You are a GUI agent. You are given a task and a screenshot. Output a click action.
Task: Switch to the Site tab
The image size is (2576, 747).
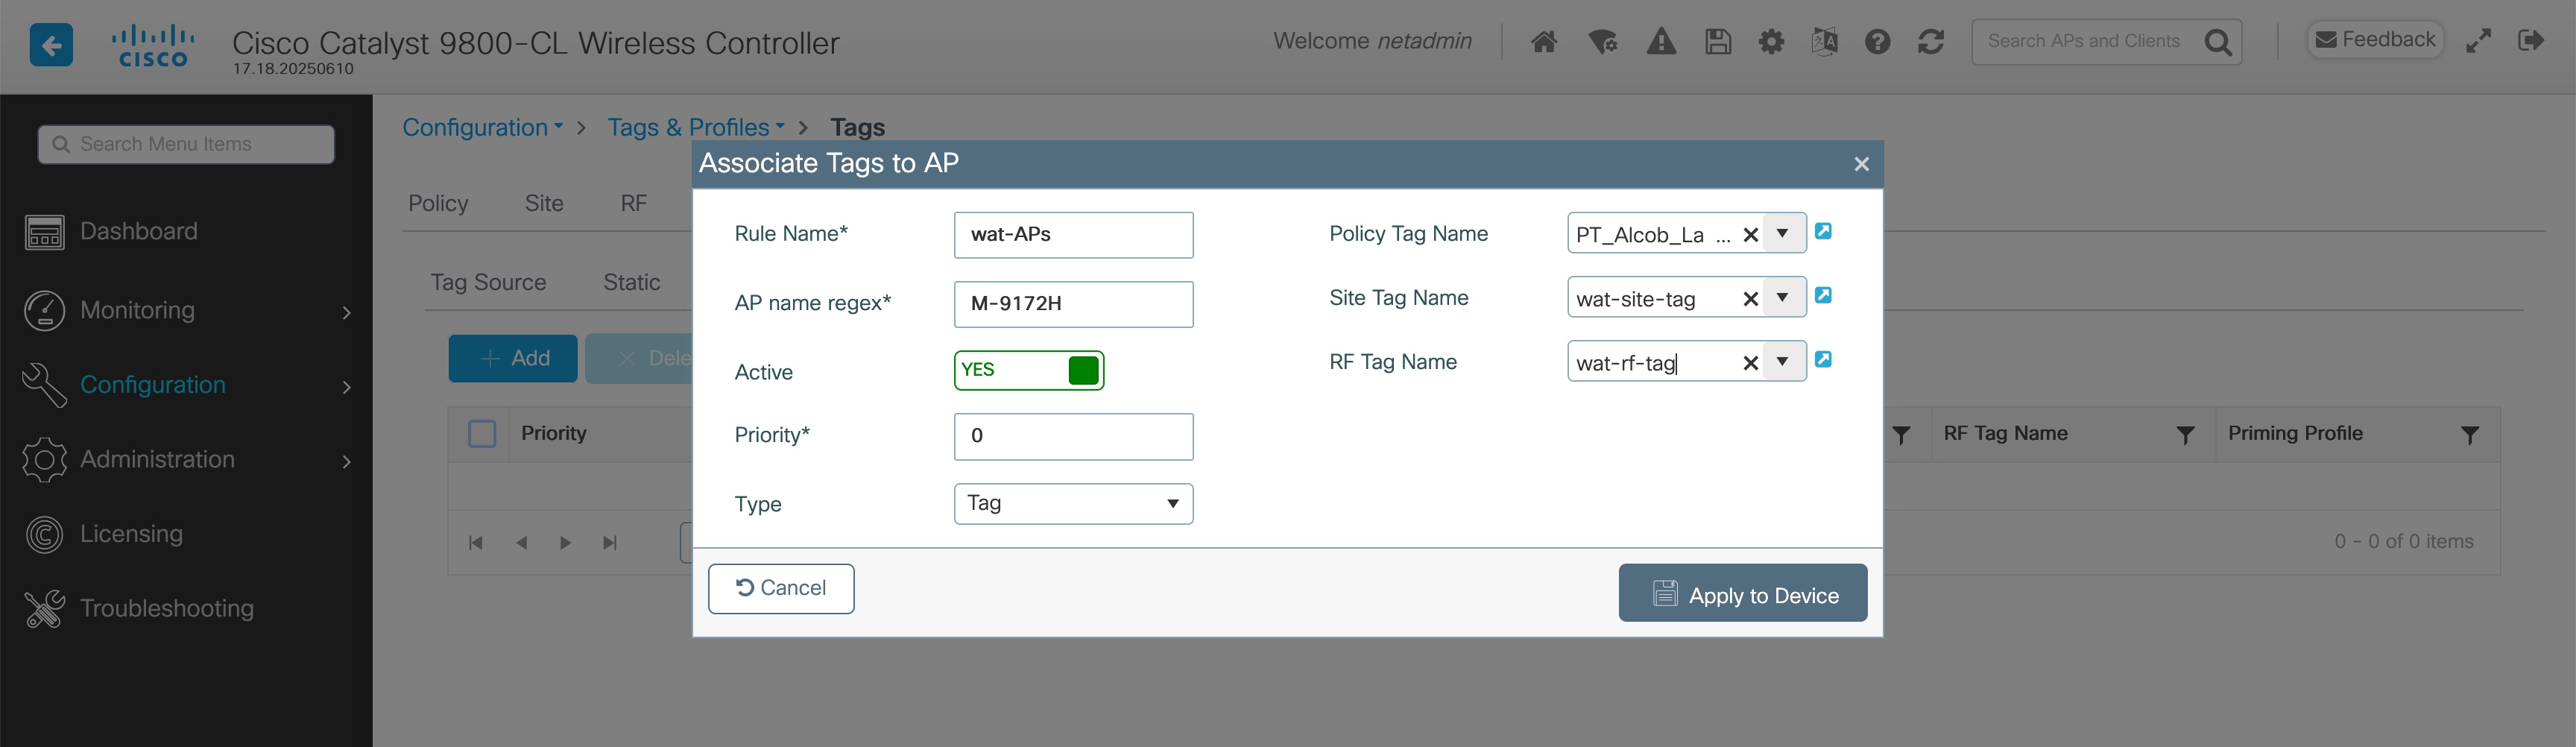point(544,203)
